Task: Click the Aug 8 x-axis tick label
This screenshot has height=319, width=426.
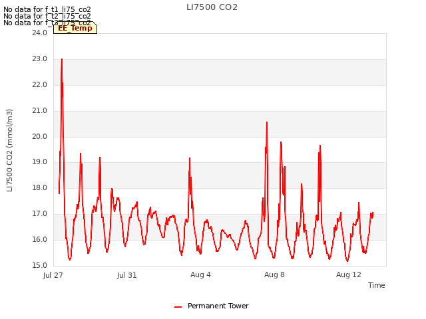Action: pos(274,274)
